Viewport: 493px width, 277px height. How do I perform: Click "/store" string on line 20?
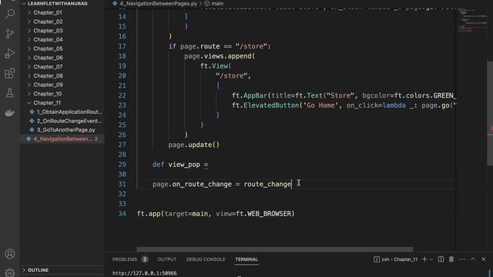pyautogui.click(x=231, y=75)
